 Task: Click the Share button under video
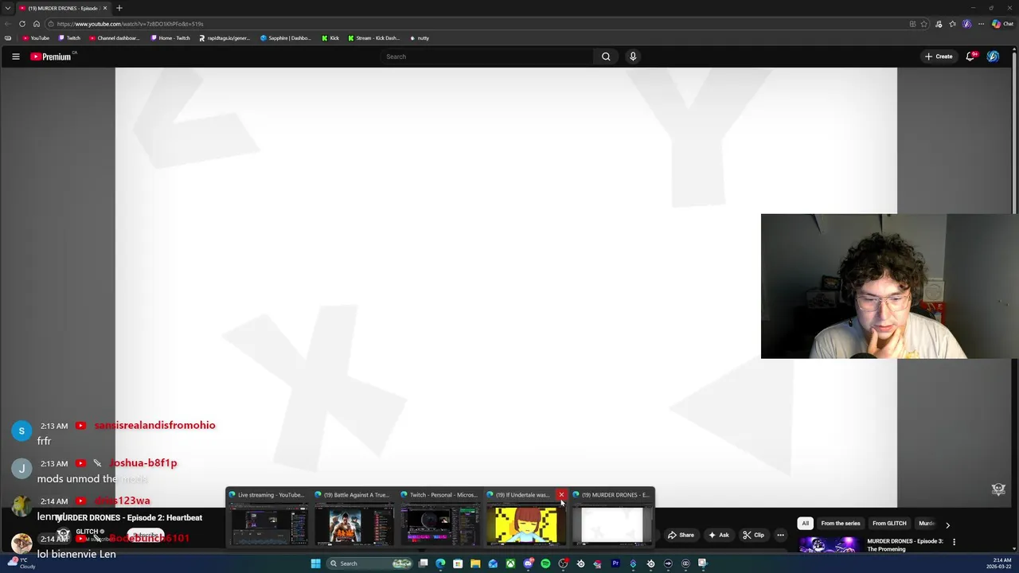pyautogui.click(x=681, y=535)
